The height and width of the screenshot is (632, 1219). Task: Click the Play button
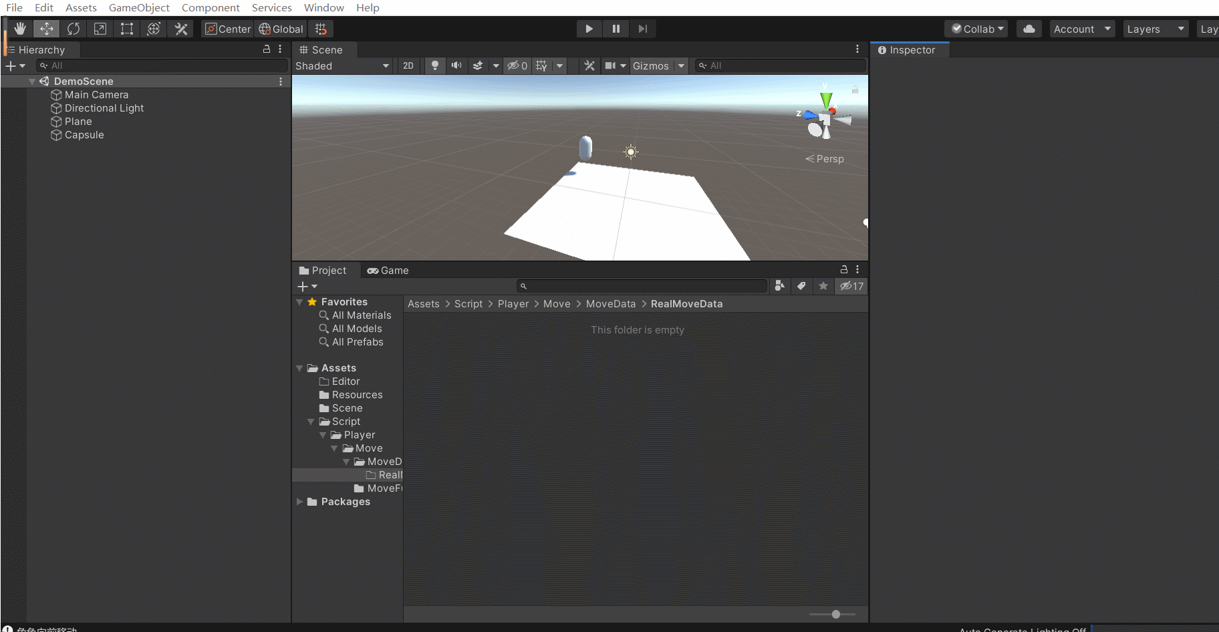[x=589, y=29]
